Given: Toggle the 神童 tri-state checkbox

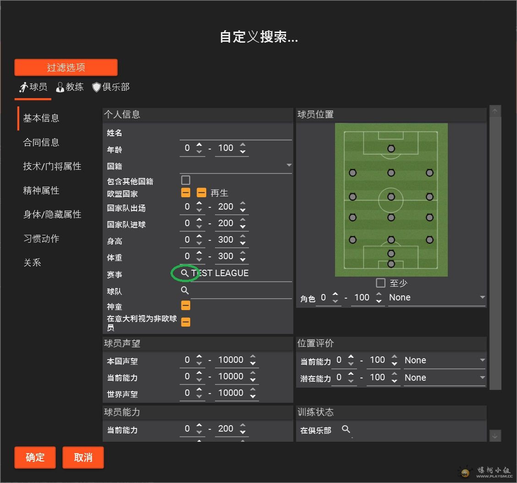Looking at the screenshot, I should [x=186, y=305].
